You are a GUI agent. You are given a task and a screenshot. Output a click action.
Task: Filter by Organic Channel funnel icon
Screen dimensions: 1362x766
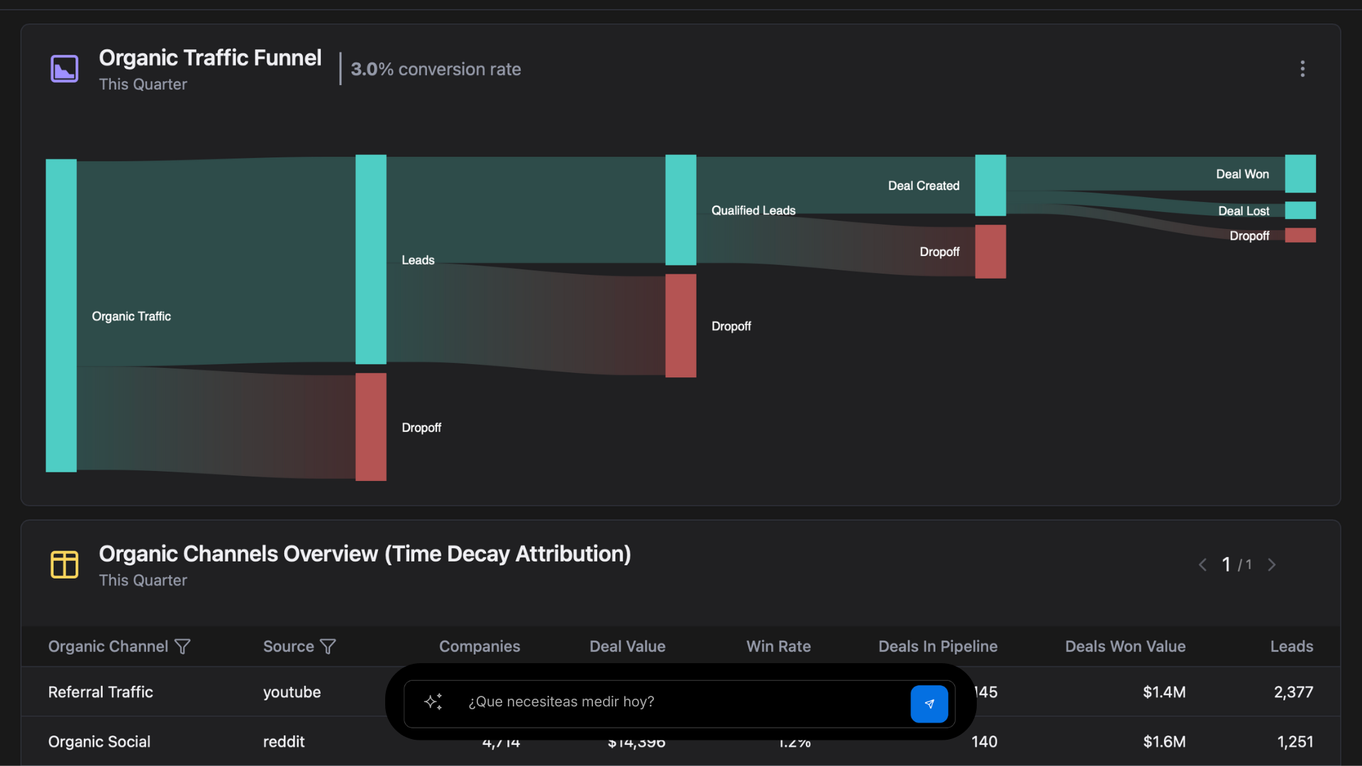pos(182,647)
